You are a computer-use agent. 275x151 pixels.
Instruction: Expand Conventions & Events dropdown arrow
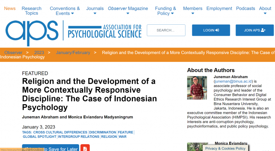72,14
